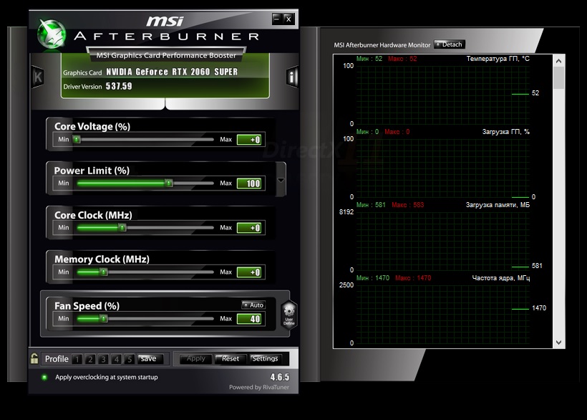Click the Загрузка ГП, % graph label
587x420 pixels.
coord(506,131)
